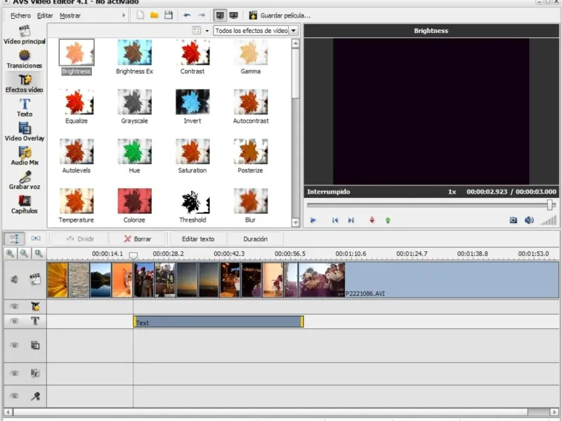
Task: Select dual monitor preview mode
Action: [x=234, y=15]
